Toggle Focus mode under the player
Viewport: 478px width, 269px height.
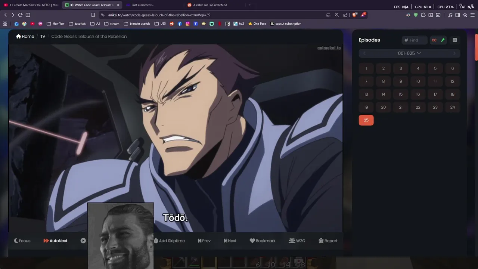(22, 241)
